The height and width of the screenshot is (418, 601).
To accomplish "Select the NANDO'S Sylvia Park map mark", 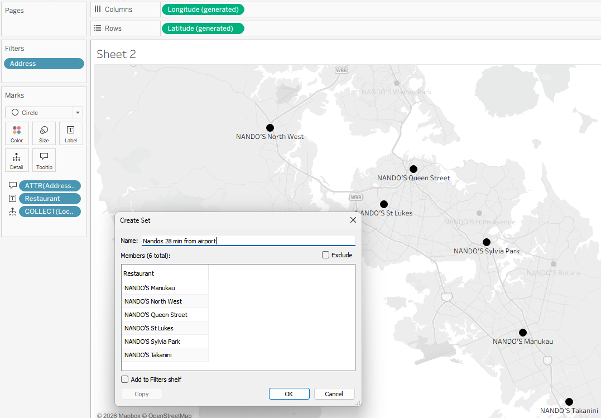I will coord(487,242).
